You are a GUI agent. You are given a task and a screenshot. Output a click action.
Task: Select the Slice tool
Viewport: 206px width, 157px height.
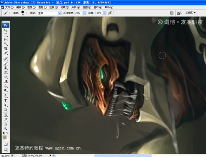[x=6, y=53]
